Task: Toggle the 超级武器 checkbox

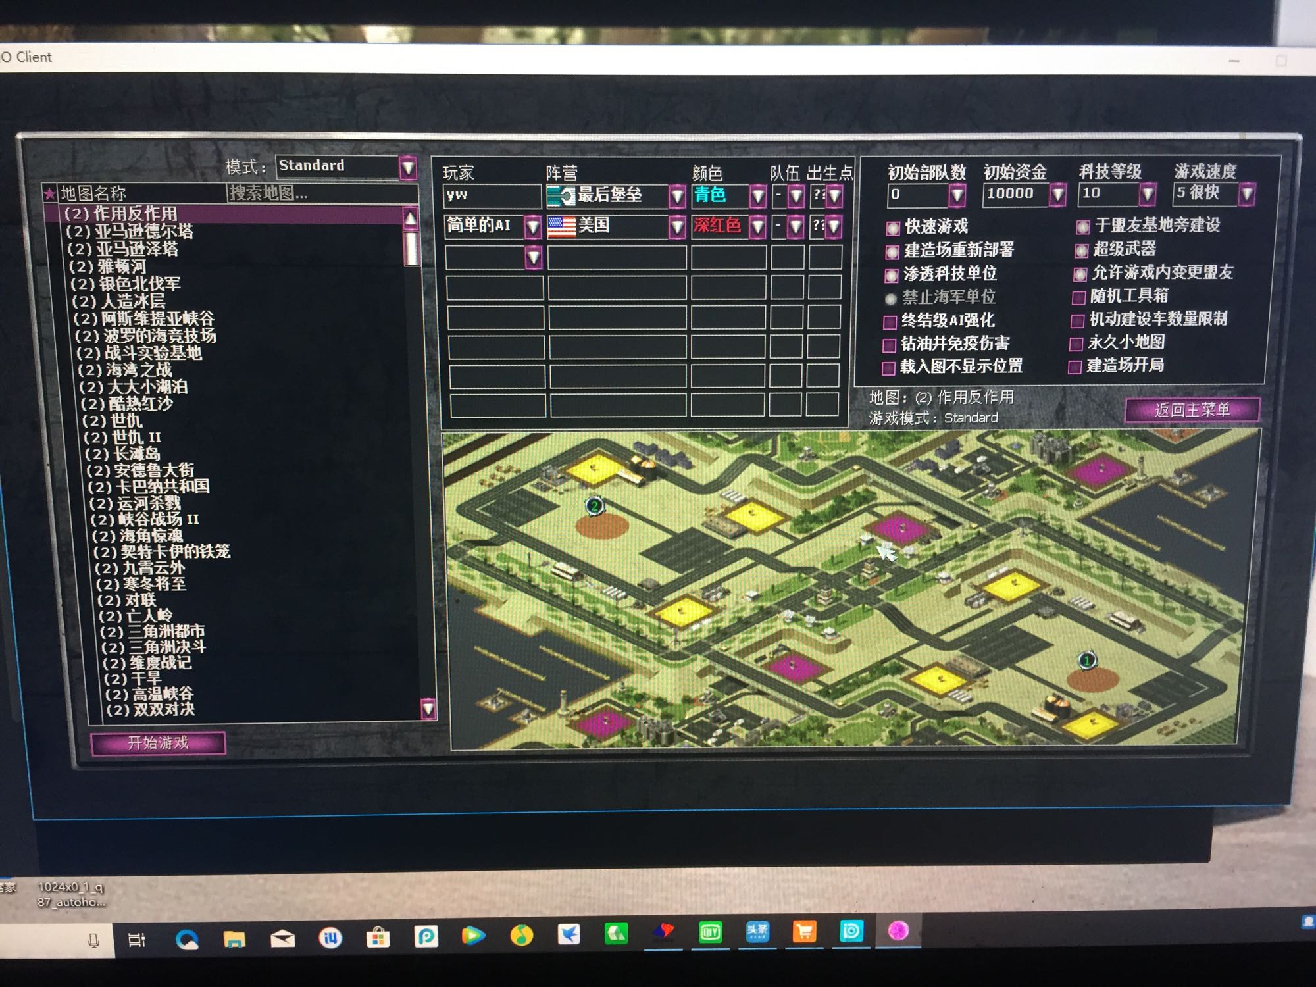Action: 1081,251
